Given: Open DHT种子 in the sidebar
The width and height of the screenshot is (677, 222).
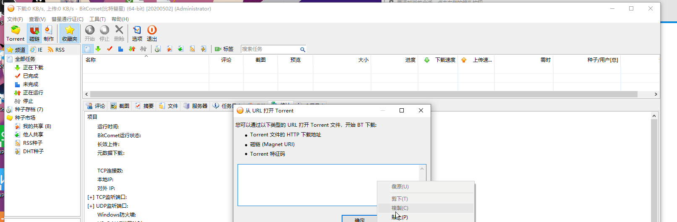Looking at the screenshot, I should pyautogui.click(x=33, y=151).
